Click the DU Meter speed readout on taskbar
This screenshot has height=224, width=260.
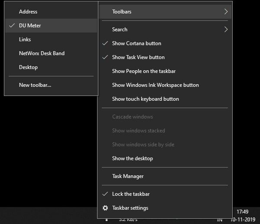click(x=129, y=220)
